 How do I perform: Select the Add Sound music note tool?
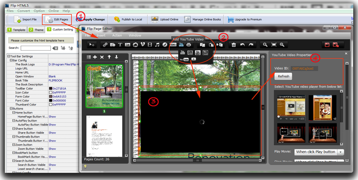tap(157, 45)
